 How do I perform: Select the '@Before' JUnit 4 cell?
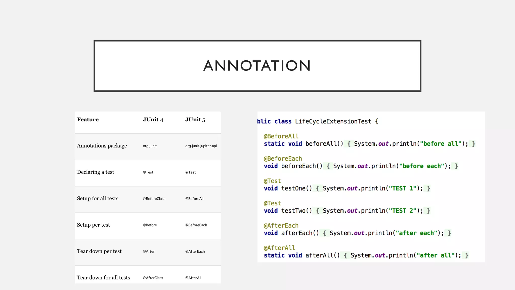(150, 225)
